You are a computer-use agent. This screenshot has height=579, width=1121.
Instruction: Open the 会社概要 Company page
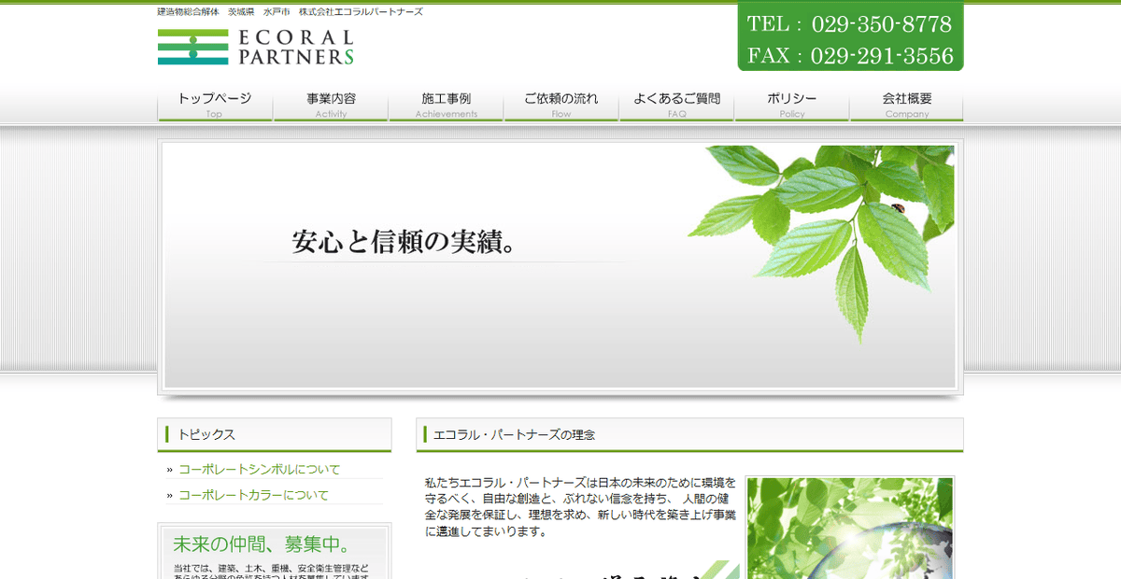click(905, 103)
